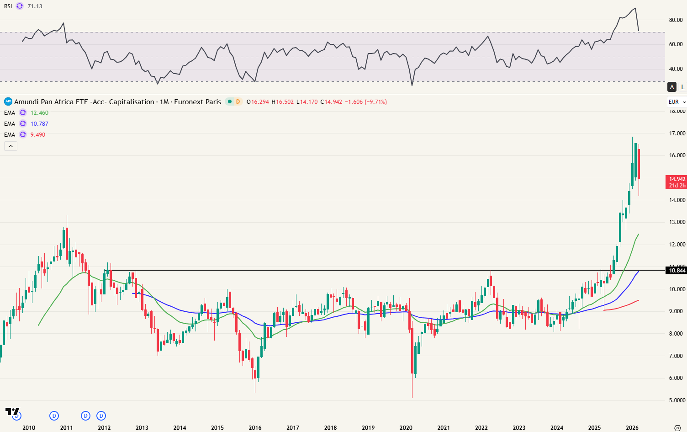This screenshot has height=432, width=687.
Task: Click the dividend D marker above 2011
Action: pos(54,416)
